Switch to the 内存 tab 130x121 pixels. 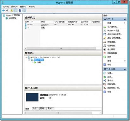(x=35, y=108)
